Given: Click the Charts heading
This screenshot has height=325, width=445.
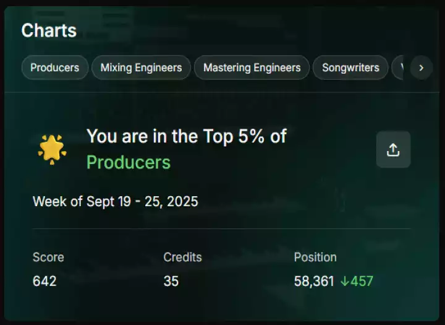Looking at the screenshot, I should (49, 30).
